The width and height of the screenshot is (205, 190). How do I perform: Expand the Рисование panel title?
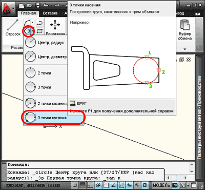tap(17, 48)
